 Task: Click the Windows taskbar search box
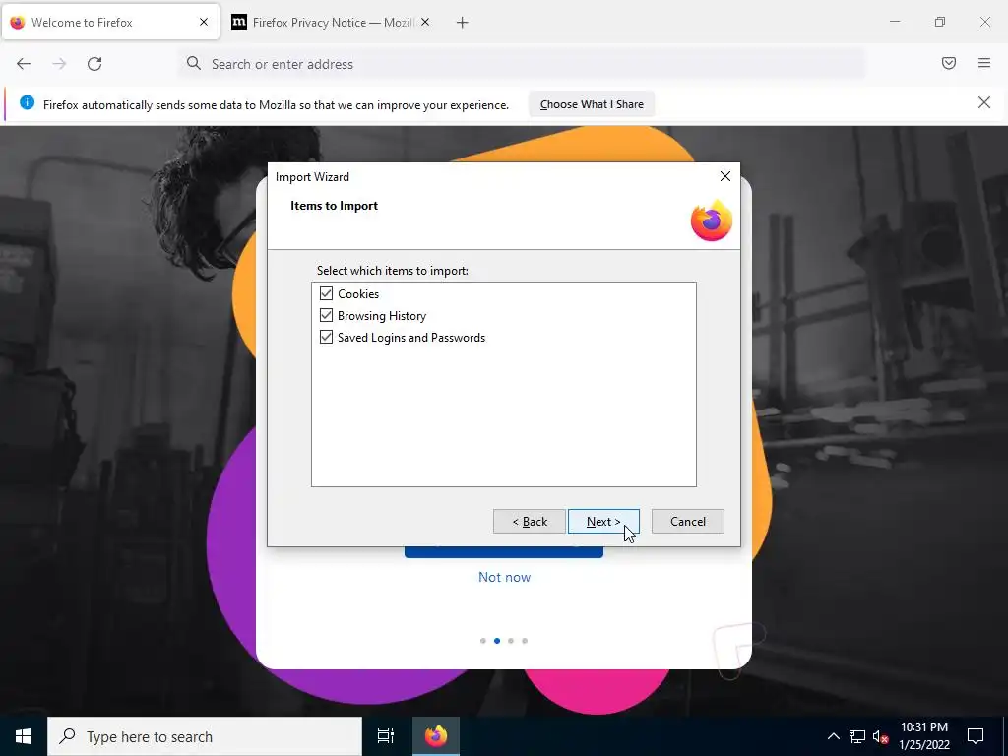(x=205, y=736)
